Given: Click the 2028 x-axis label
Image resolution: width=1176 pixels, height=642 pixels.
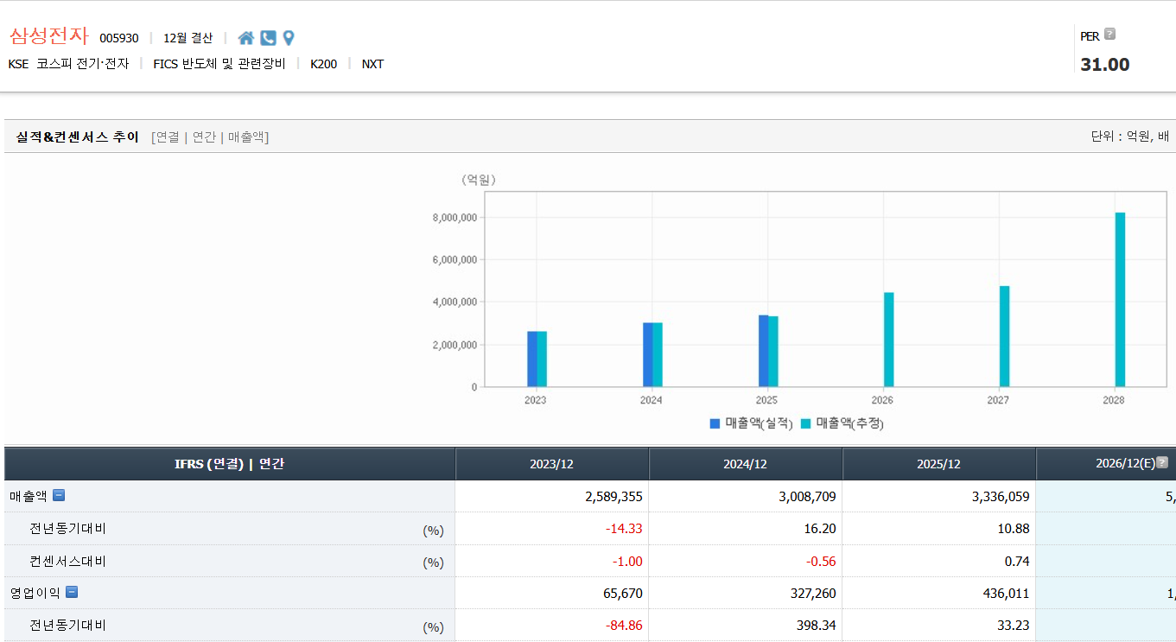Looking at the screenshot, I should [1114, 401].
